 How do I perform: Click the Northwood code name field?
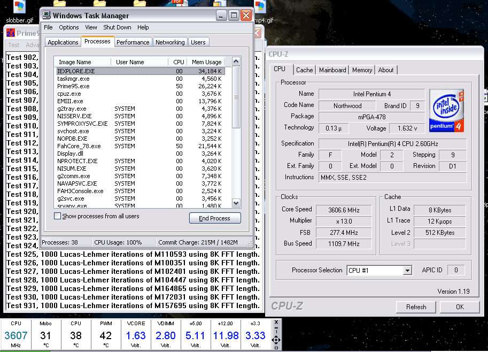[347, 106]
